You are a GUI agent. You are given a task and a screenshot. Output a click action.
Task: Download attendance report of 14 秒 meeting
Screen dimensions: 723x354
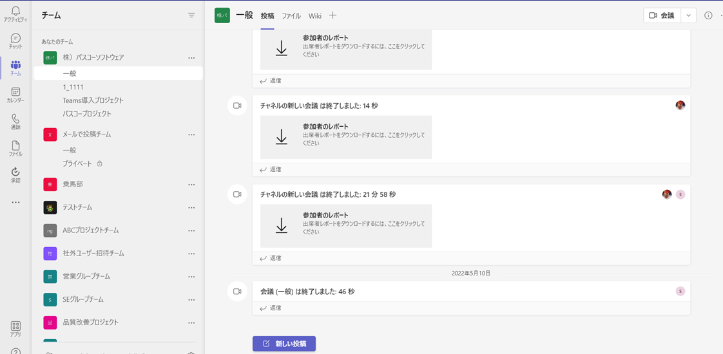[x=281, y=137]
